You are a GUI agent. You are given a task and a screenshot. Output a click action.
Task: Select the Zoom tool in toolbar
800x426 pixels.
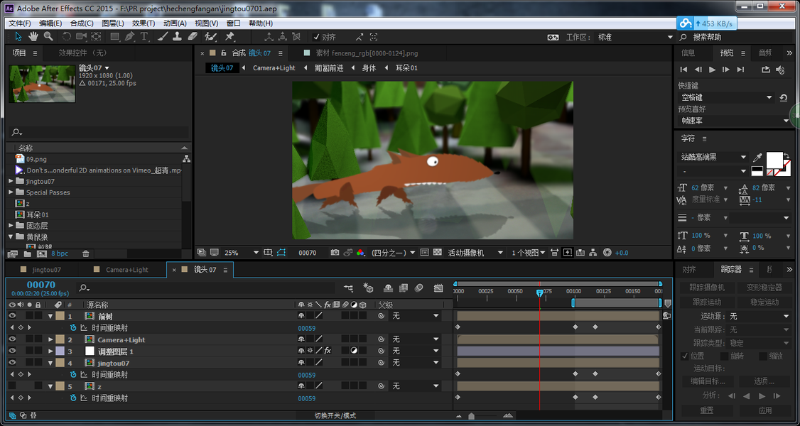pyautogui.click(x=48, y=36)
